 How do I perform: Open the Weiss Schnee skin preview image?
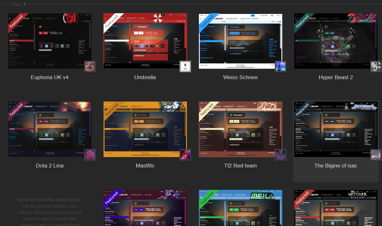(241, 41)
